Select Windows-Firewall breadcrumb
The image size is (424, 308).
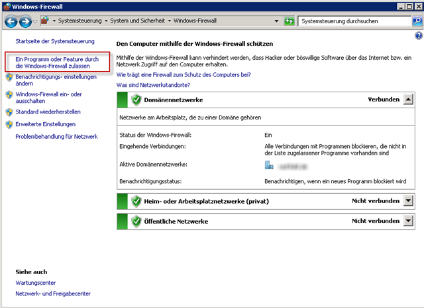[195, 21]
